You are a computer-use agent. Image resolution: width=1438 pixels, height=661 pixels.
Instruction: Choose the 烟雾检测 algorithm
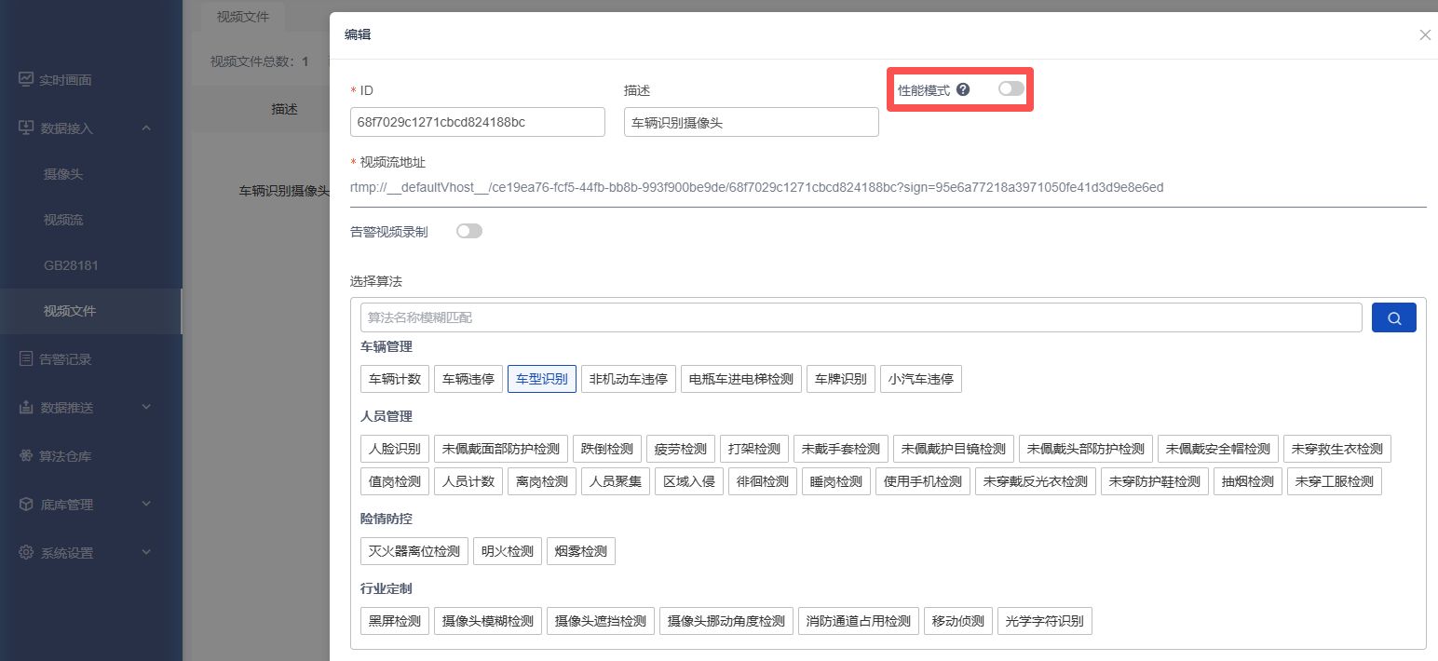tap(580, 551)
